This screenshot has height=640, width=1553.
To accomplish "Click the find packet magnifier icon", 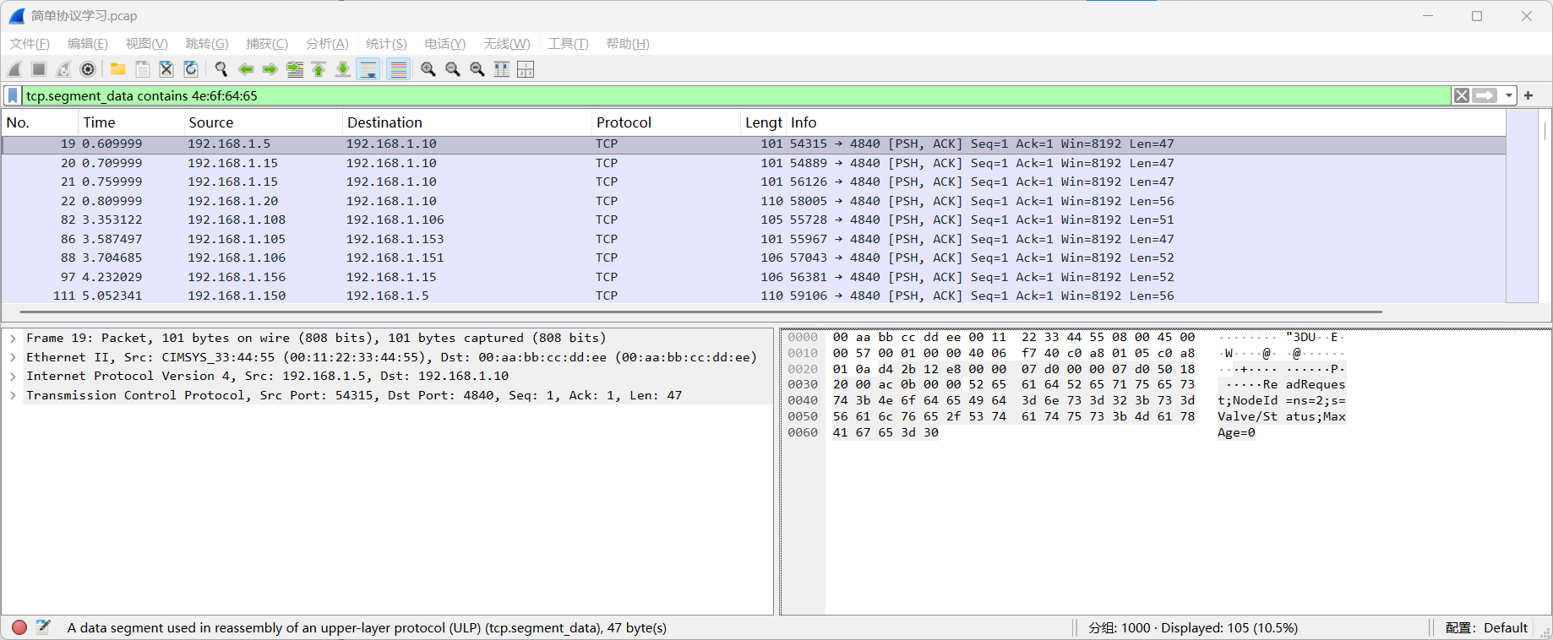I will pyautogui.click(x=221, y=69).
